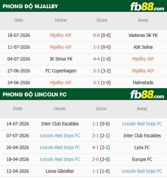Select the Phong Độ Mjallby heading
Image resolution: width=167 pixels, height=179 pixels.
pyautogui.click(x=30, y=6)
